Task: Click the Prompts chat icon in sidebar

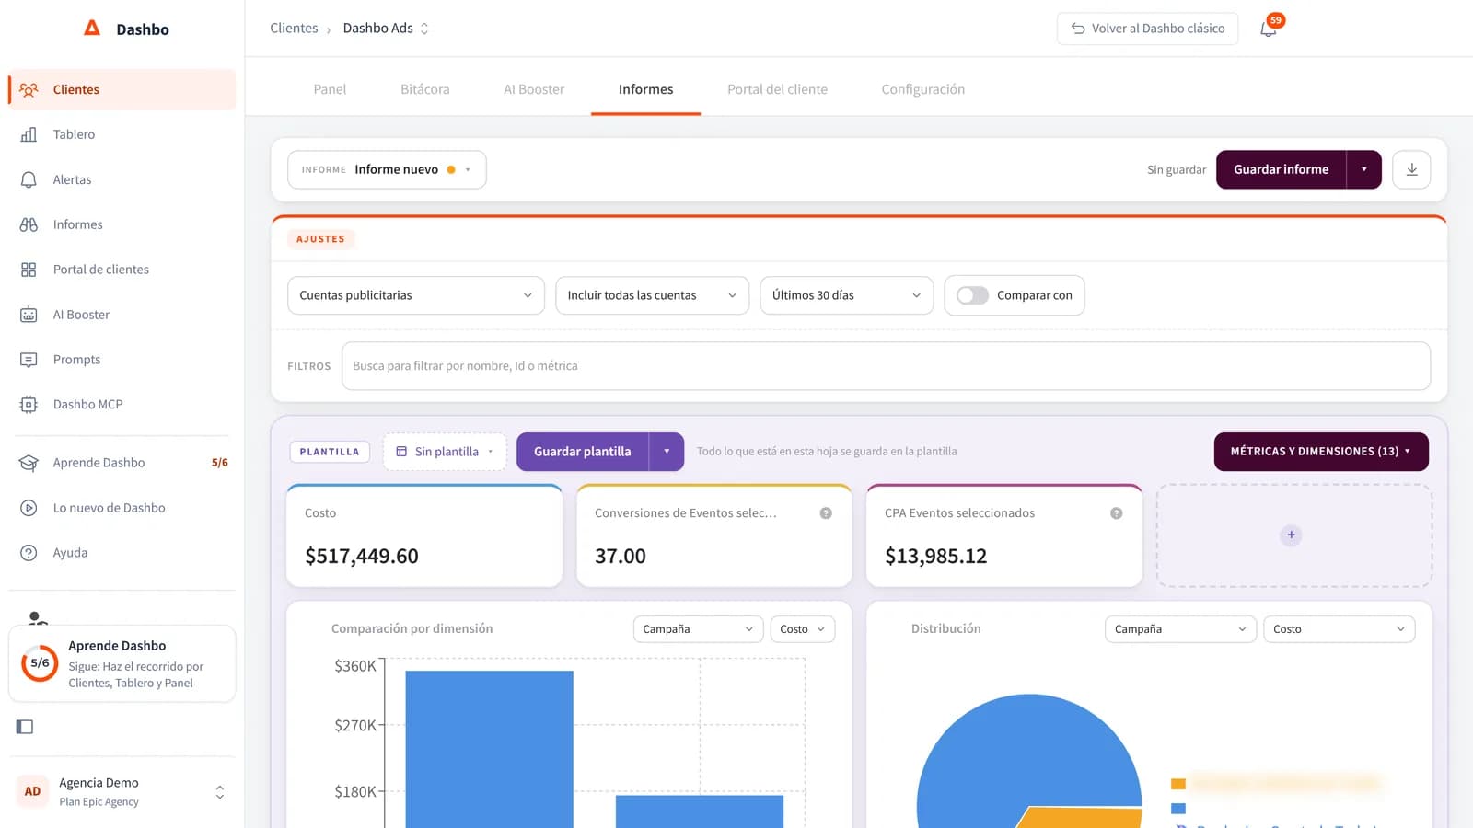Action: click(x=29, y=360)
